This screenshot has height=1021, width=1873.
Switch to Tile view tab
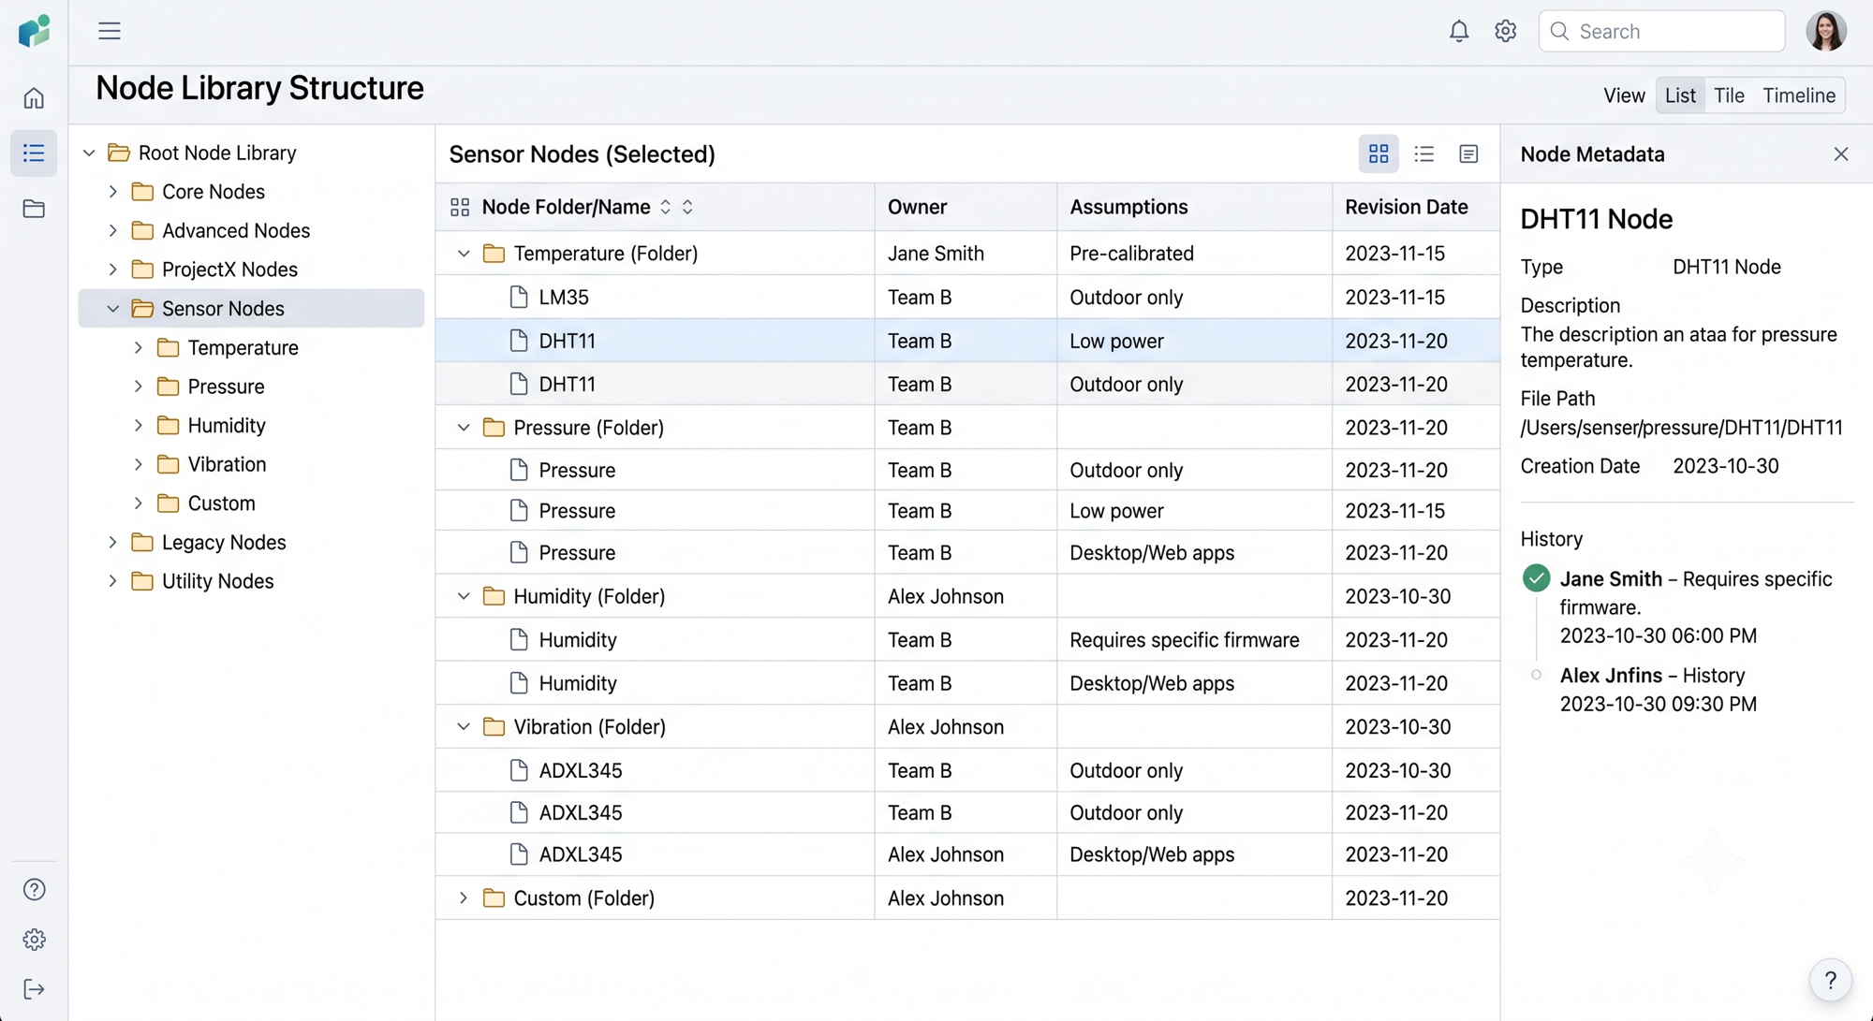tap(1729, 95)
